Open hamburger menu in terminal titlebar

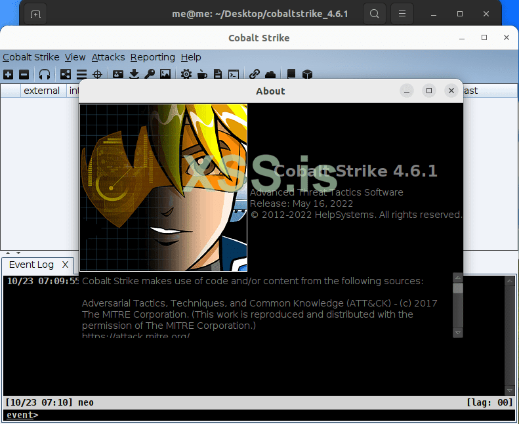pos(402,14)
